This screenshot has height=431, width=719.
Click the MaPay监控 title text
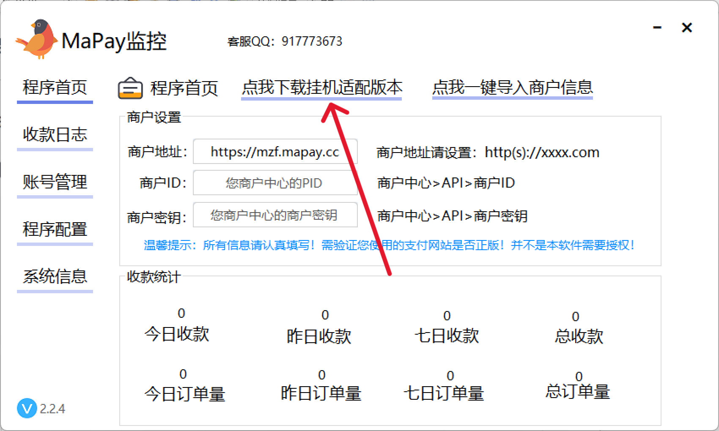coord(114,41)
